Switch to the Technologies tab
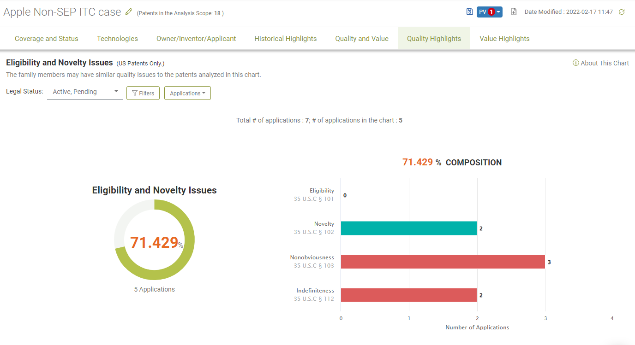 click(x=117, y=39)
